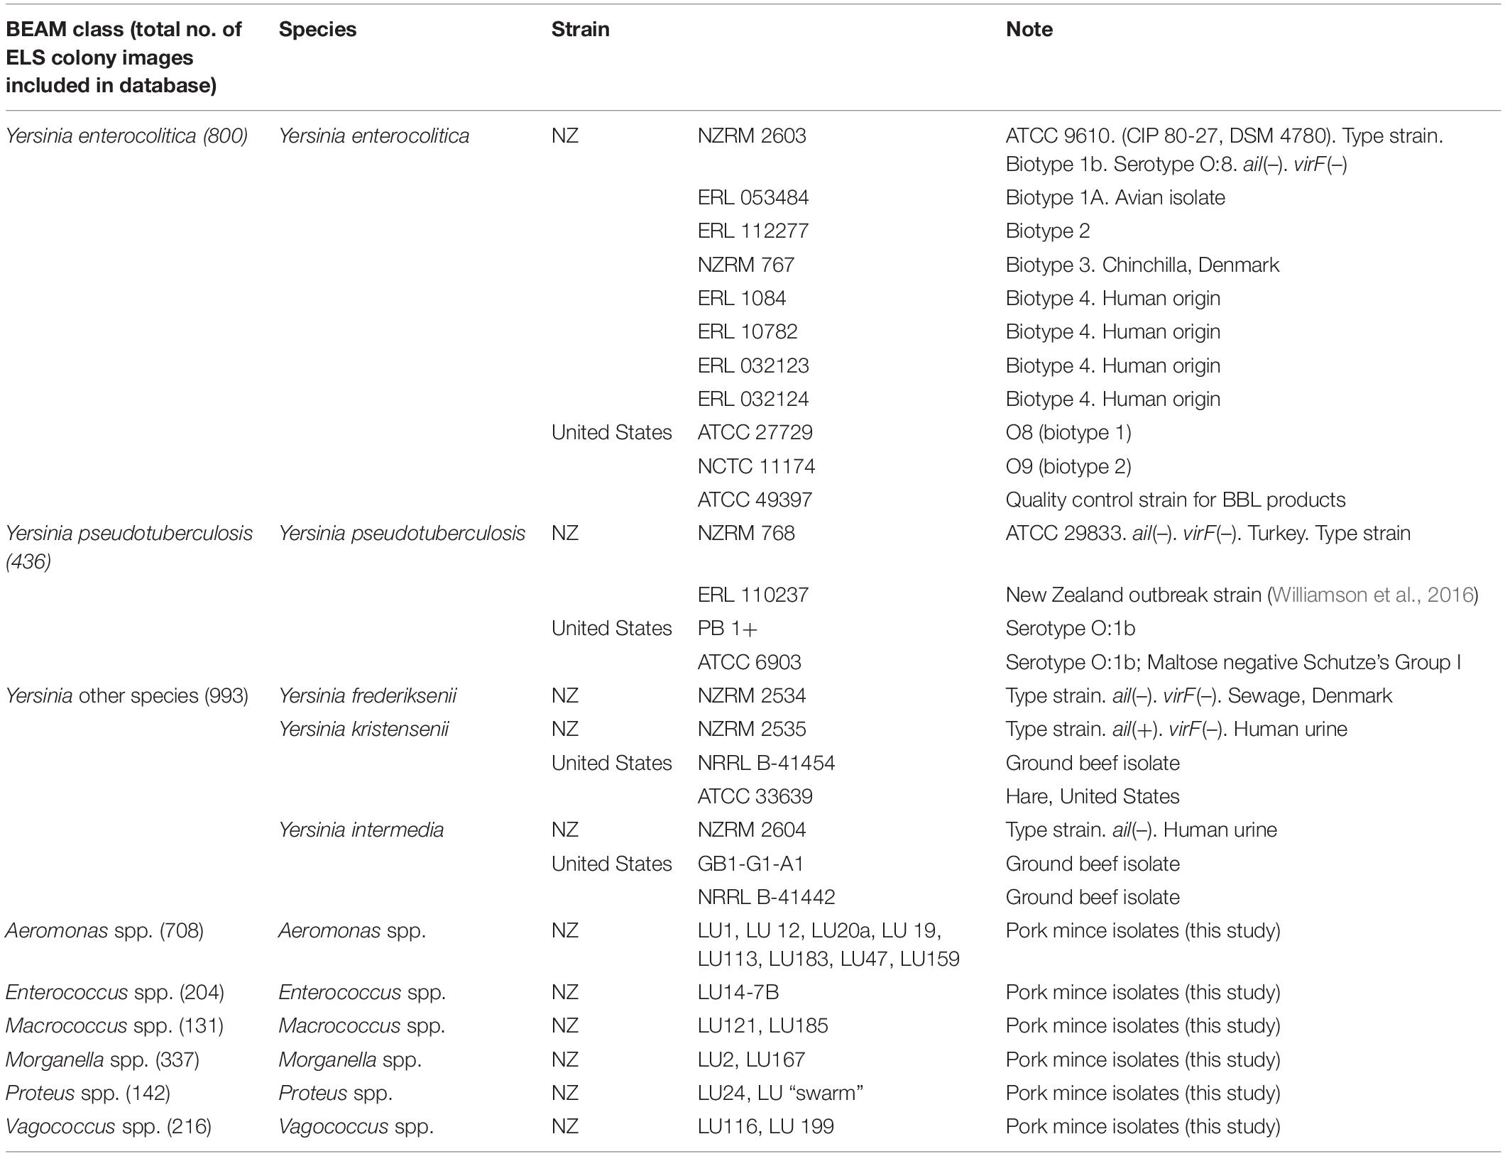Select United States label beside ATCC 27729

[611, 432]
